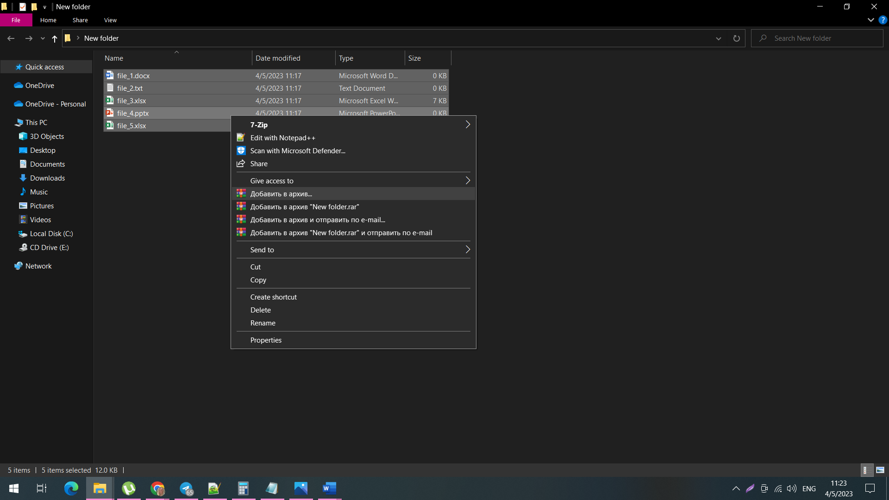
Task: Launch Microsoft Edge from taskbar
Action: (71, 488)
